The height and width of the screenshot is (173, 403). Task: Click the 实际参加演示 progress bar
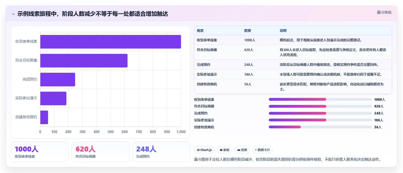(320, 120)
